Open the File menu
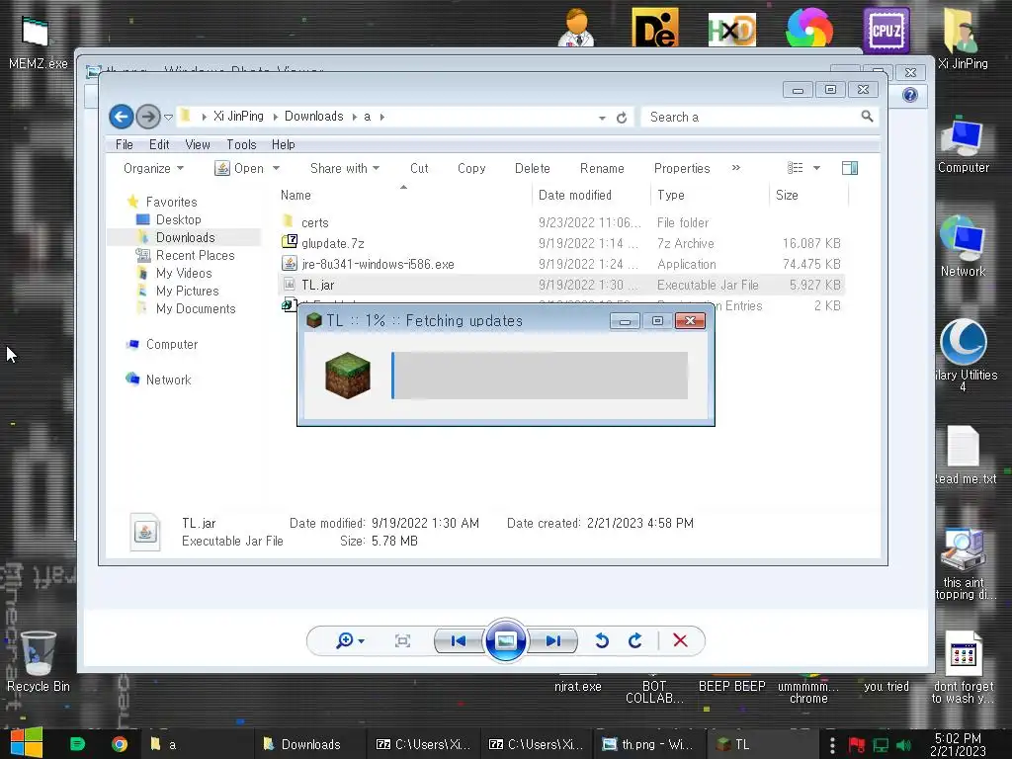Screen dimensions: 1012x759 coord(124,144)
